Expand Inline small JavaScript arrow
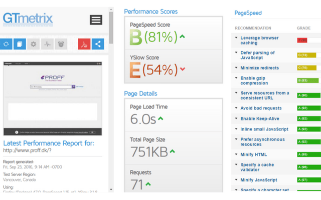The width and height of the screenshot is (321, 200). [x=236, y=129]
